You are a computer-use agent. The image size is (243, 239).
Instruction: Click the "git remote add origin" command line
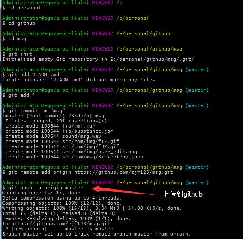[x=87, y=172]
